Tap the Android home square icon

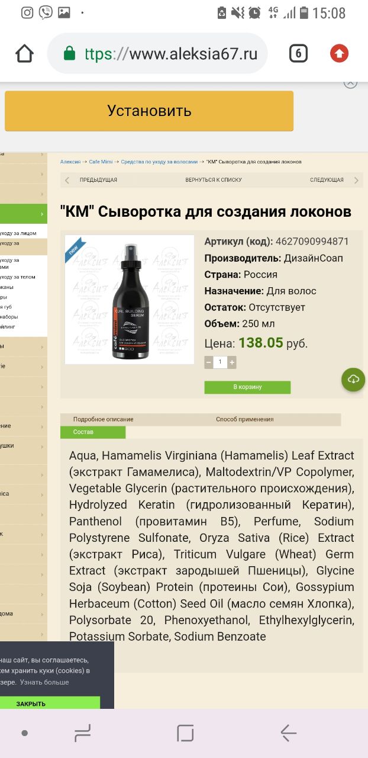(x=185, y=733)
